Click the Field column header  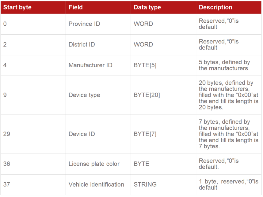pos(76,7)
